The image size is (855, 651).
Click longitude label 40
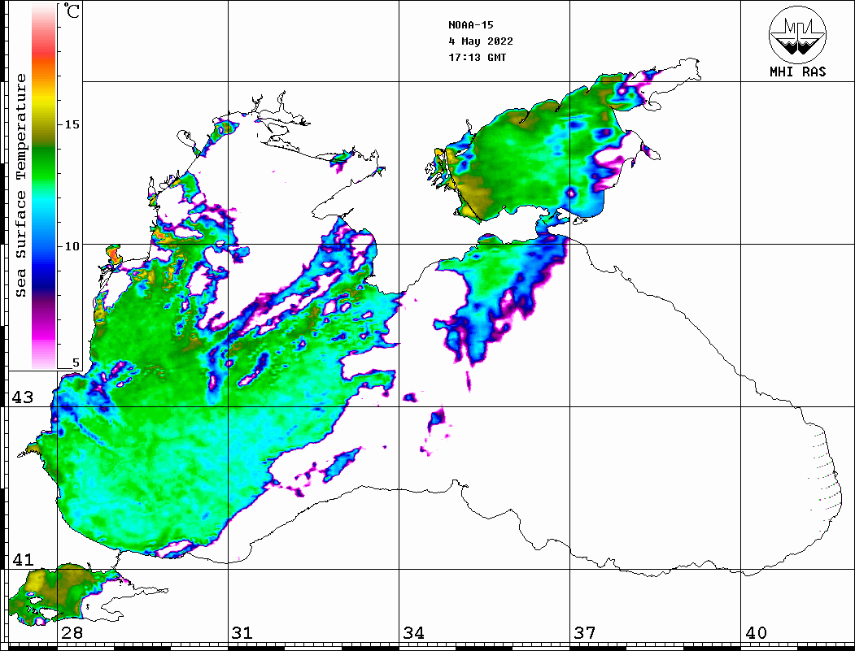[x=756, y=633]
